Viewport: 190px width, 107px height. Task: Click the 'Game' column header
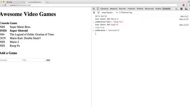click(13, 23)
